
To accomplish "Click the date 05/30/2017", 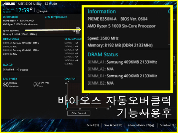I will point(9,9).
